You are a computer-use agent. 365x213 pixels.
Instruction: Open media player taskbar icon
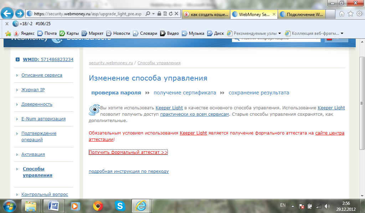(x=75, y=206)
